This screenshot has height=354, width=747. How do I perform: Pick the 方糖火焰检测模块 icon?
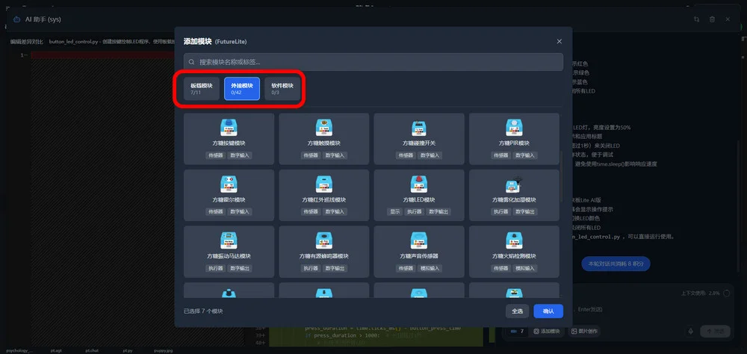(513, 240)
